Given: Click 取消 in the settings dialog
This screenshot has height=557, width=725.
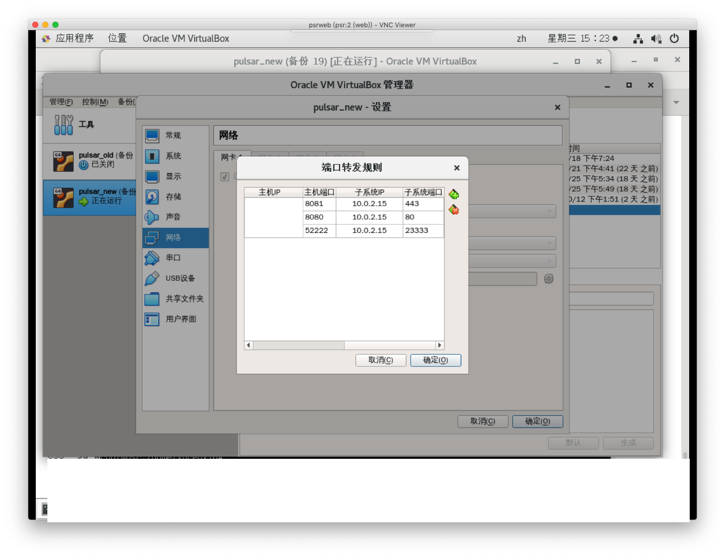Looking at the screenshot, I should (x=483, y=422).
